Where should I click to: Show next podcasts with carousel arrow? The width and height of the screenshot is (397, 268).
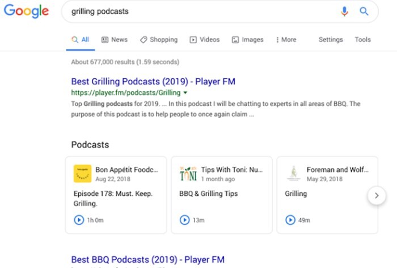(x=377, y=196)
